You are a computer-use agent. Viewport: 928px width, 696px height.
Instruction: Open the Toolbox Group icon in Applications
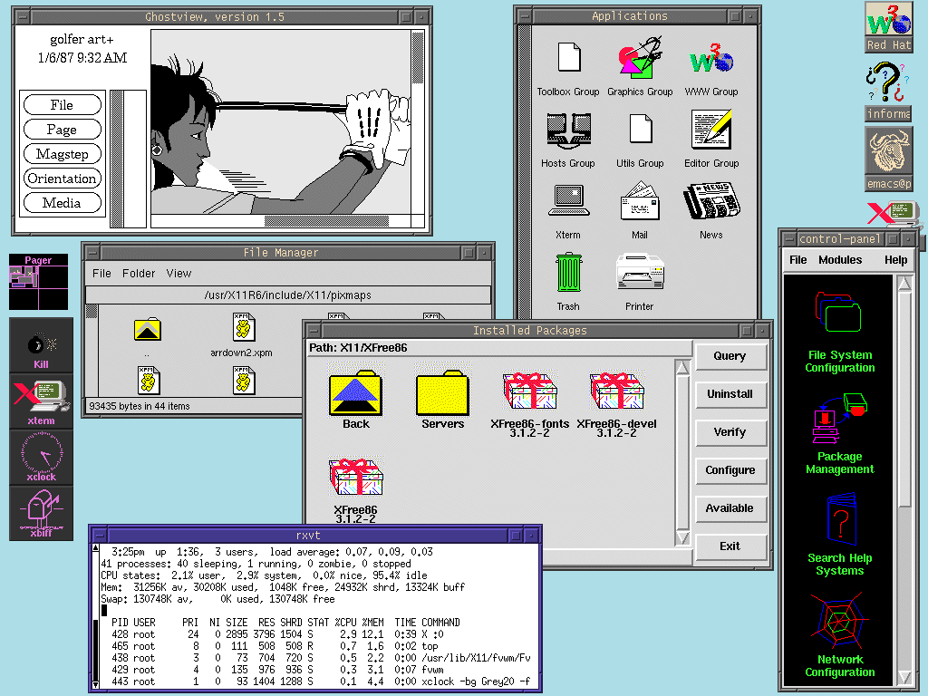pos(569,57)
